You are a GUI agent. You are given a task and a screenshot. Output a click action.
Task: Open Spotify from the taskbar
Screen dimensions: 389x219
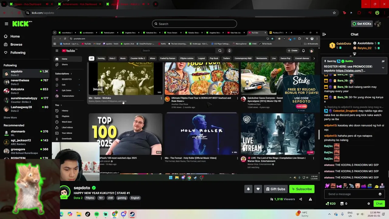tap(97, 214)
